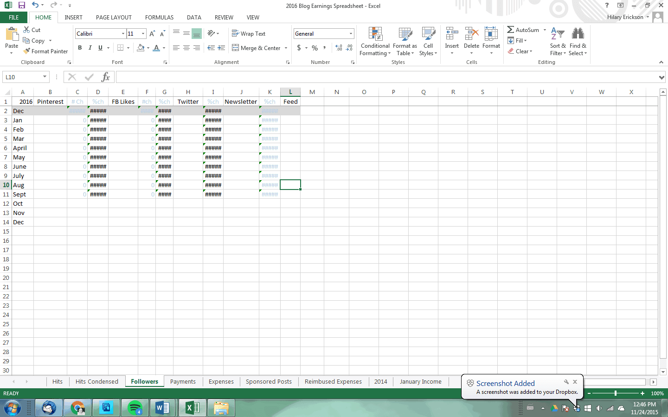Select the column L header
The image size is (668, 417).
coord(290,92)
